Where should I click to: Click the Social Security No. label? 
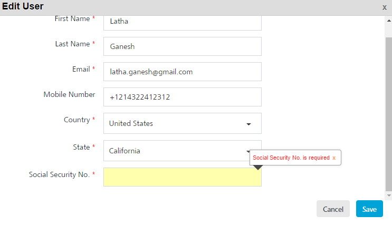click(59, 174)
